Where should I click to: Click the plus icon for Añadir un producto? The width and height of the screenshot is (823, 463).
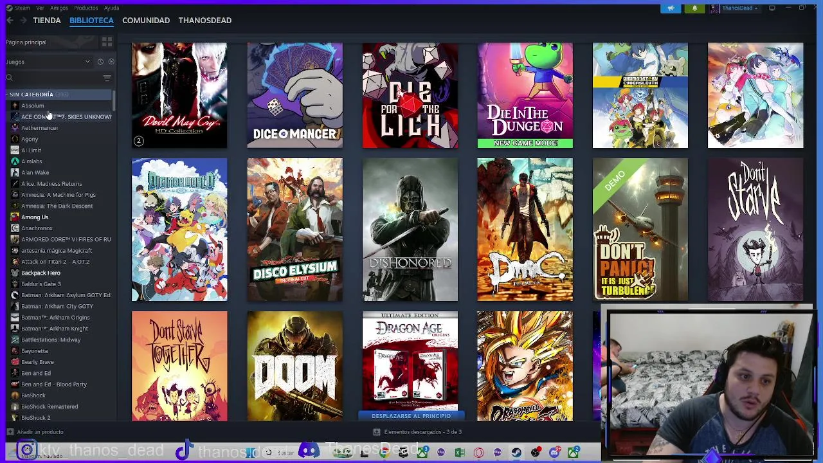click(10, 432)
